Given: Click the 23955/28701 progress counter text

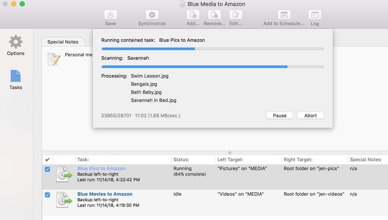Looking at the screenshot, I should click(116, 116).
